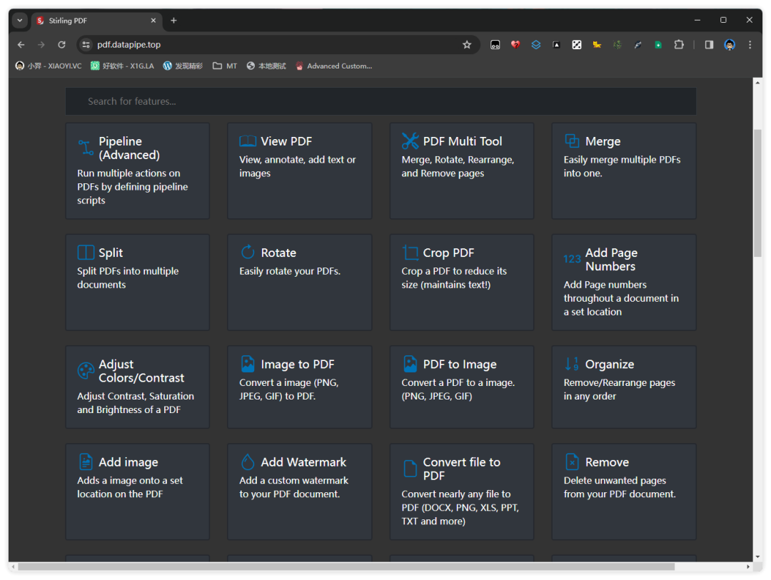The image size is (771, 580).
Task: Click the Adjust Colors/Contrast palette icon
Action: [x=86, y=371]
